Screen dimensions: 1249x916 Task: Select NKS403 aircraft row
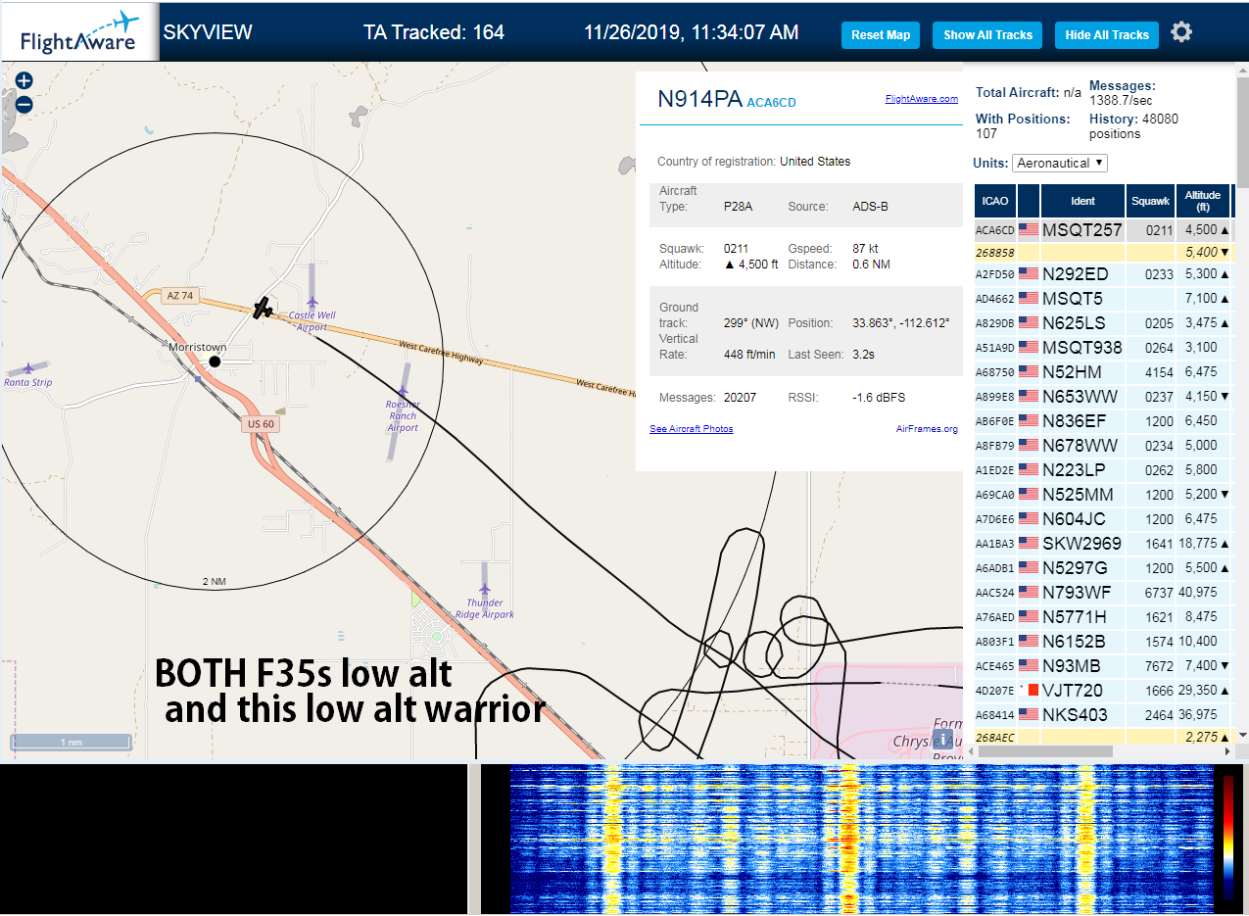point(1102,715)
